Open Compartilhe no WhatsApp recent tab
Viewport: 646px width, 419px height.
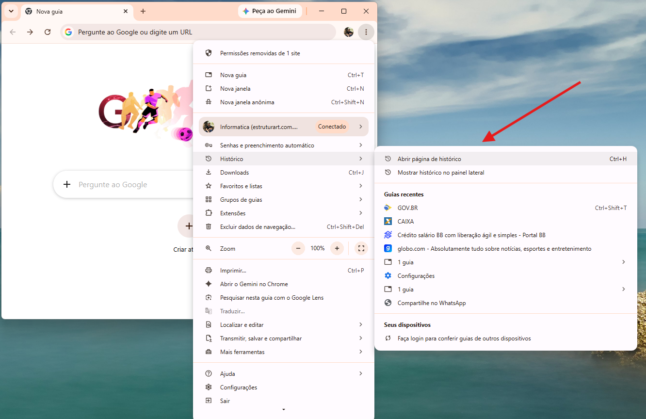click(x=506, y=303)
